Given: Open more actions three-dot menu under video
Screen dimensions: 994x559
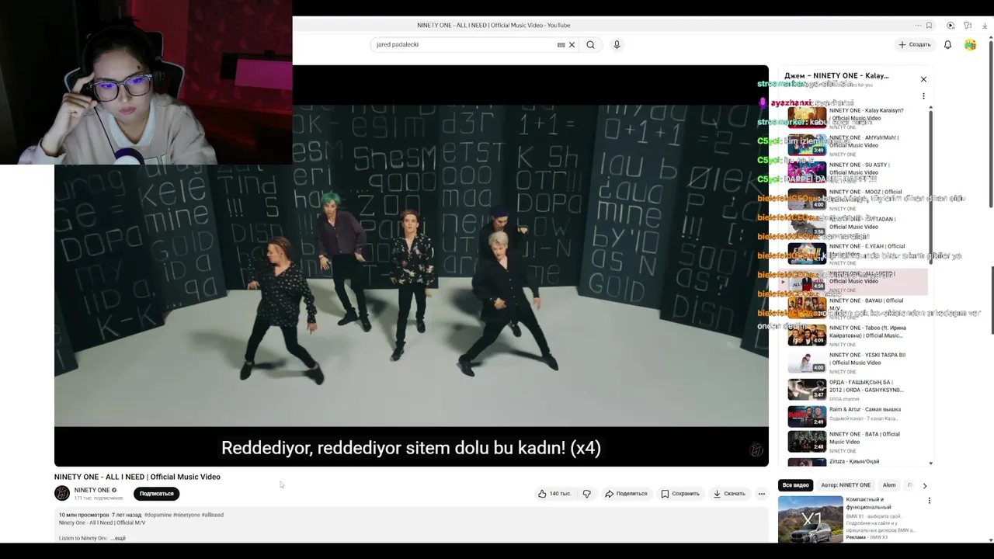Looking at the screenshot, I should click(762, 494).
